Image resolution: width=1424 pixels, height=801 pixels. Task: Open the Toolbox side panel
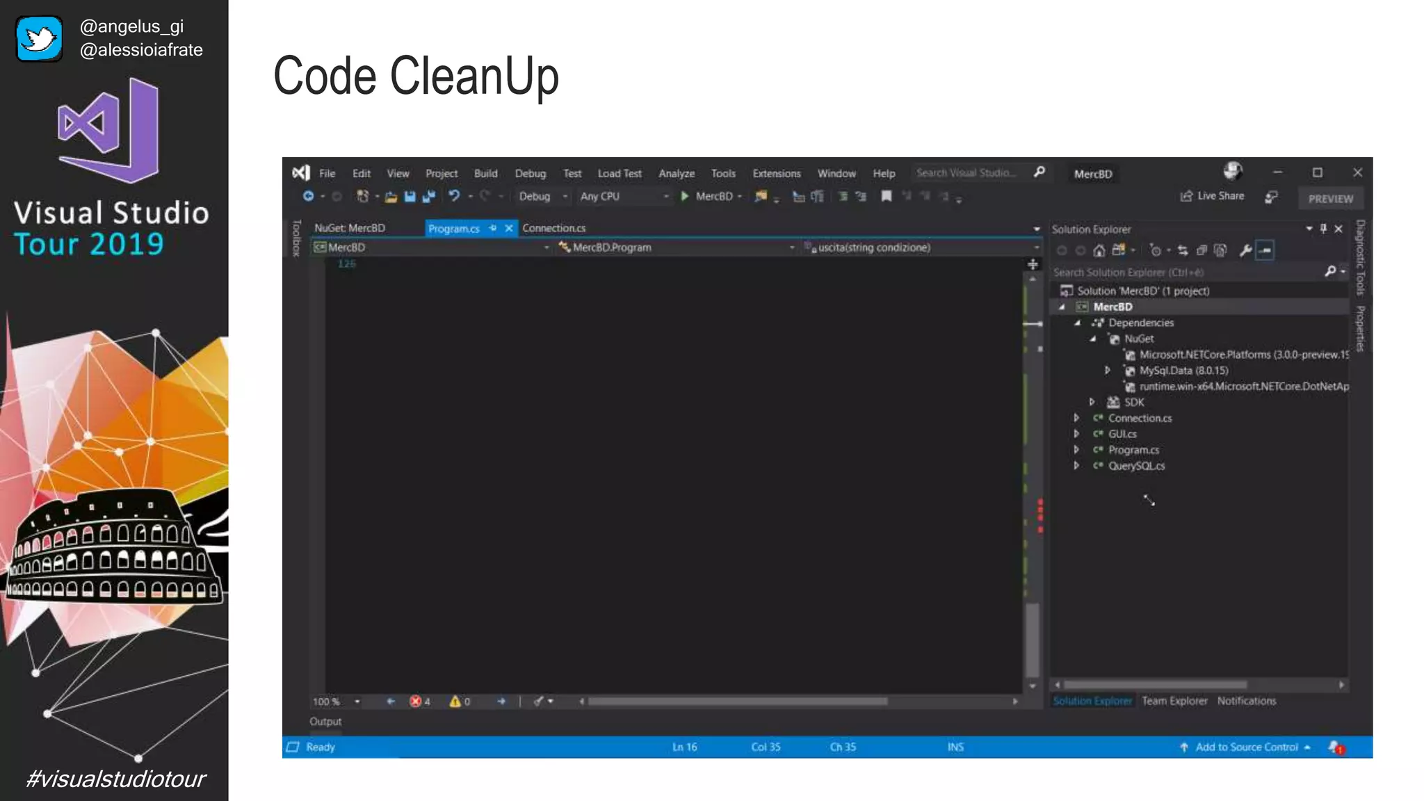[x=296, y=238]
